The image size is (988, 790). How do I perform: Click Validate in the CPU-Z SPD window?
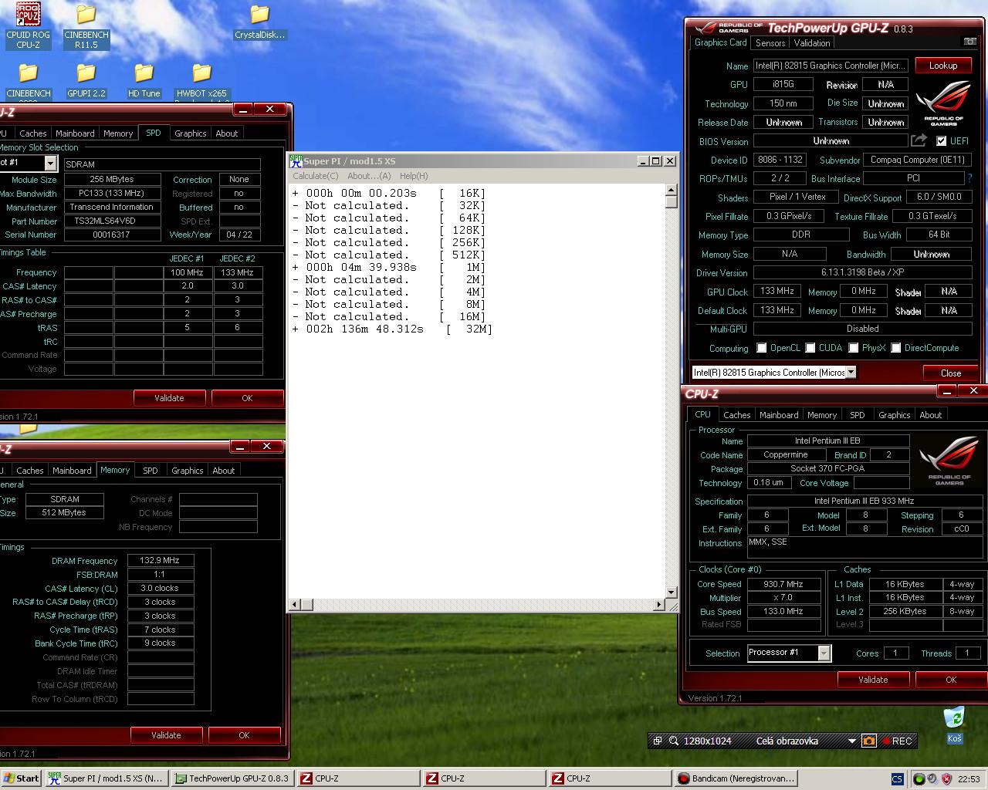169,398
